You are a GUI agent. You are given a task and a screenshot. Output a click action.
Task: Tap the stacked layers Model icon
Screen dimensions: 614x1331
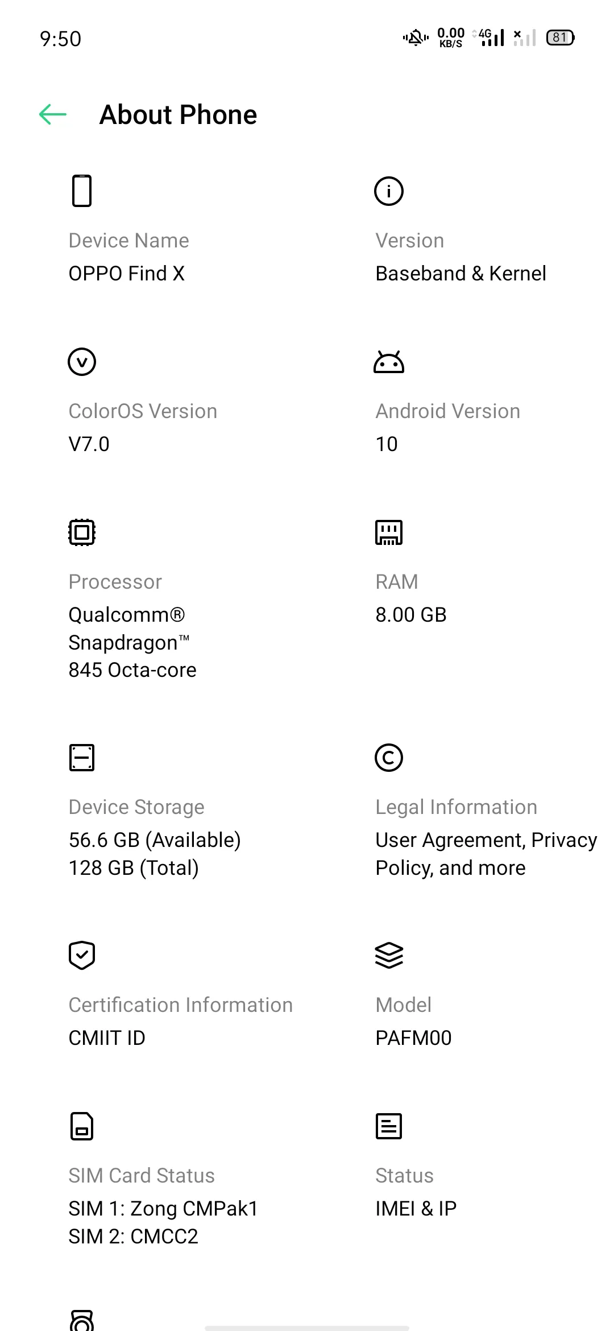click(389, 956)
